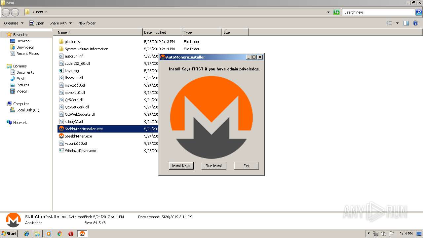Select the ssleay32.dll file
Image resolution: width=423 pixels, height=238 pixels.
point(74,122)
